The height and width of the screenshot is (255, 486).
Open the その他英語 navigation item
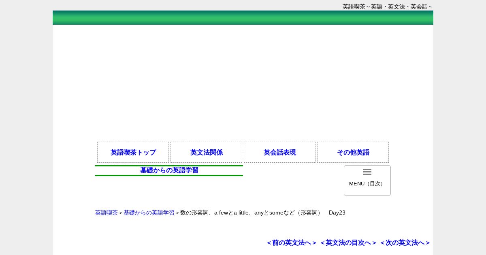tap(353, 153)
